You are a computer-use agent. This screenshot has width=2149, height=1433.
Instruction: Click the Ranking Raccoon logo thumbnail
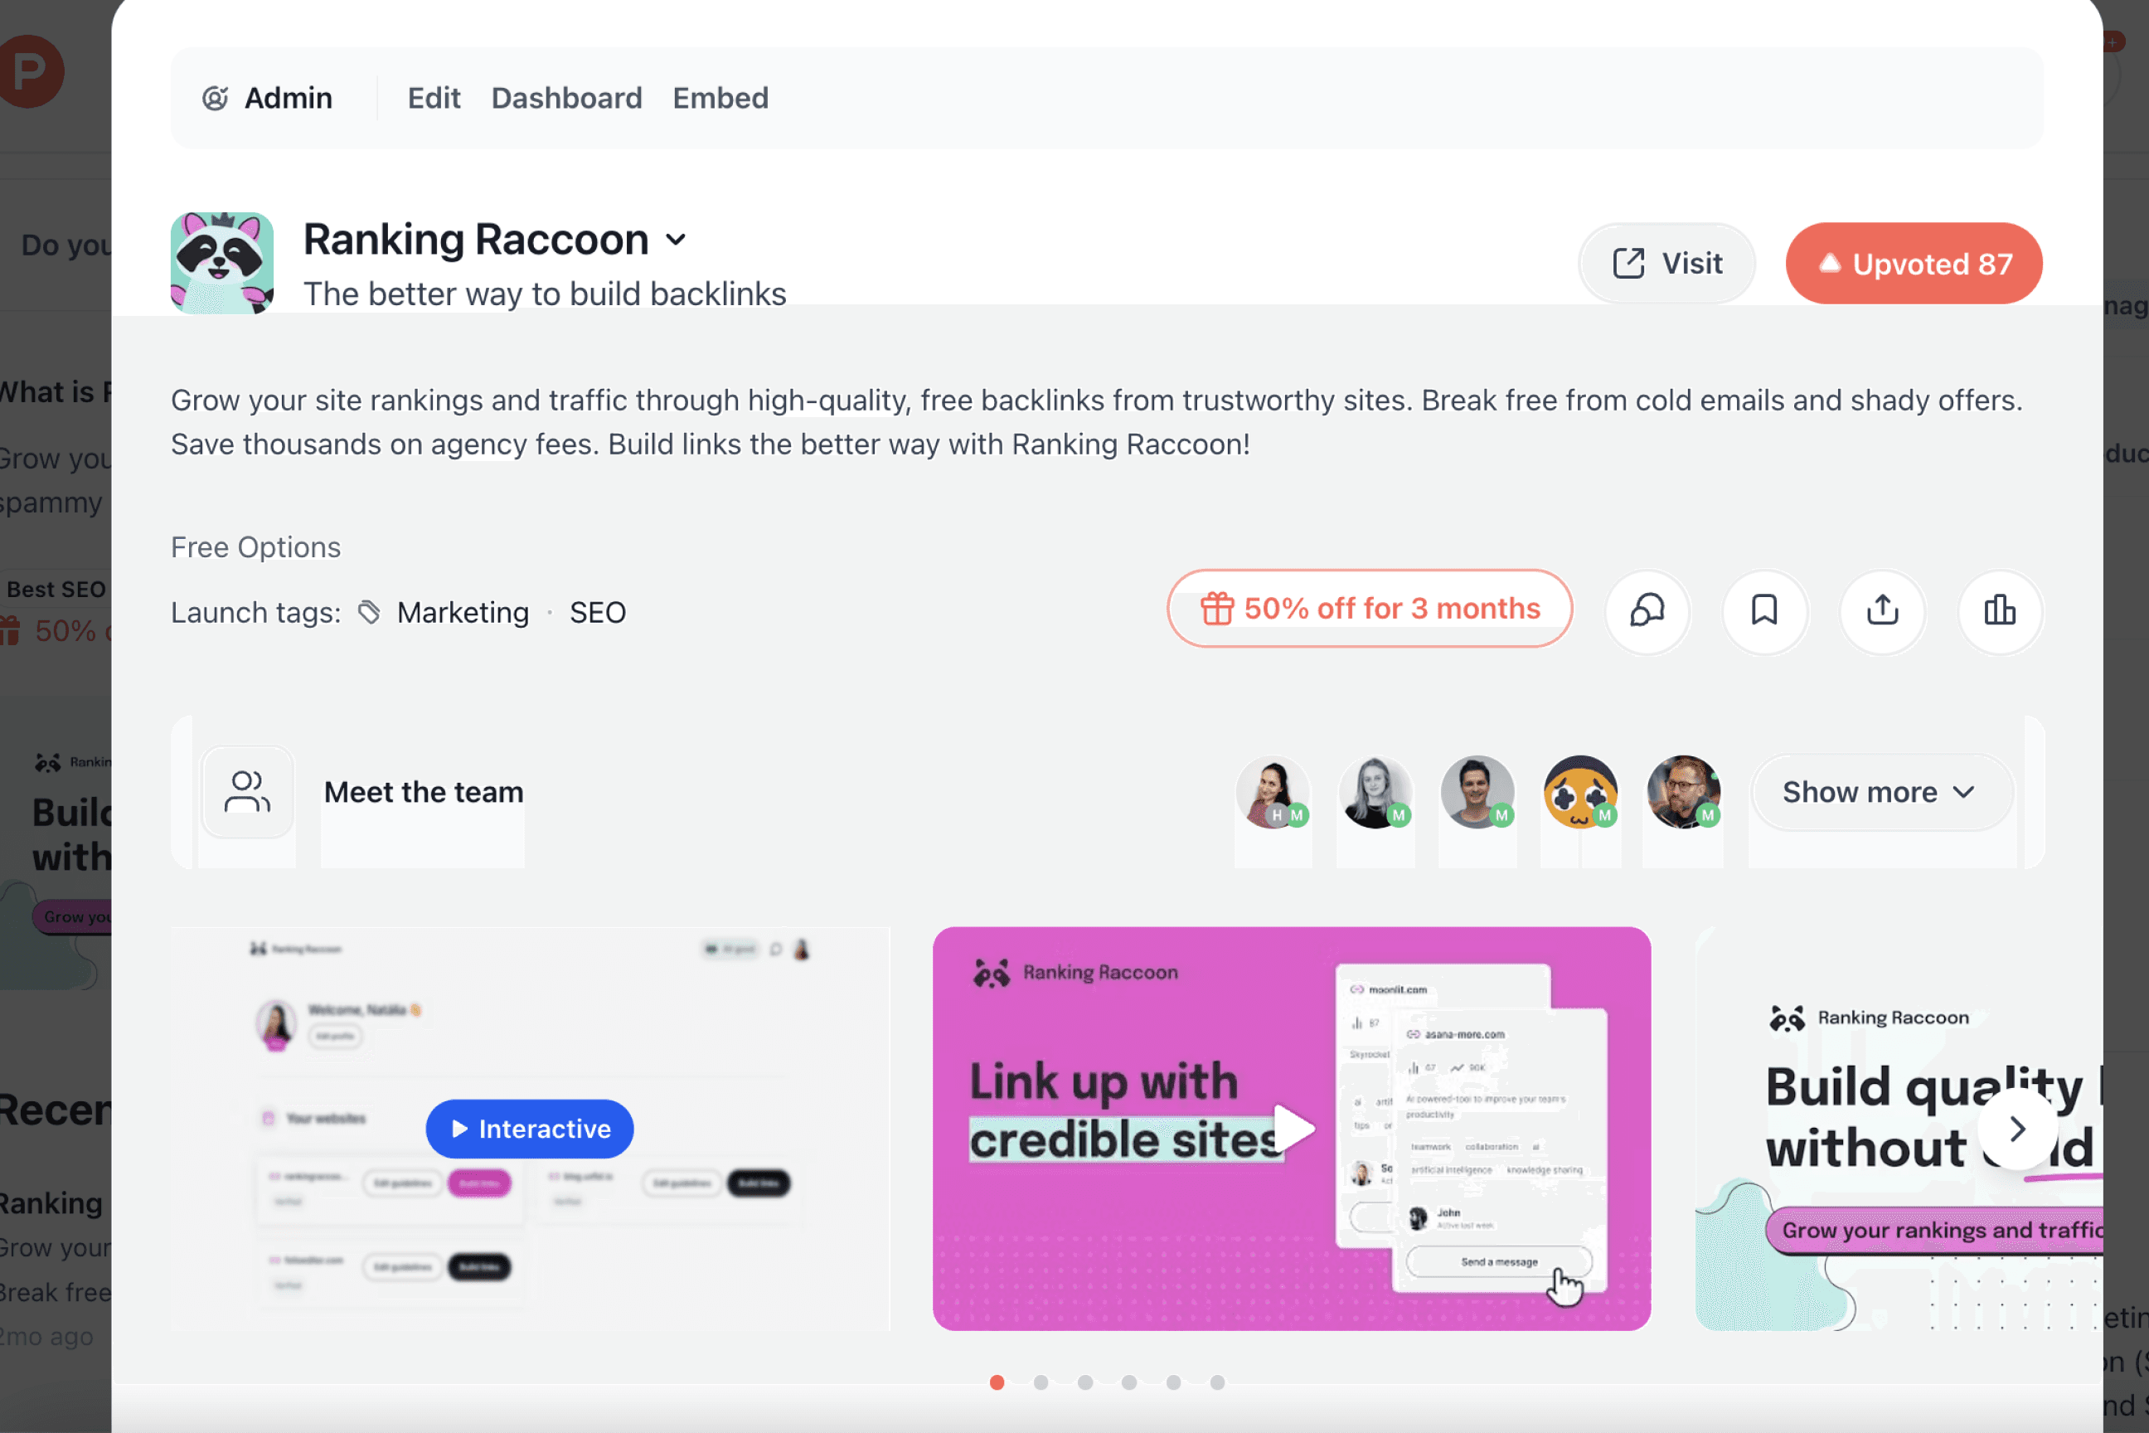pos(222,263)
